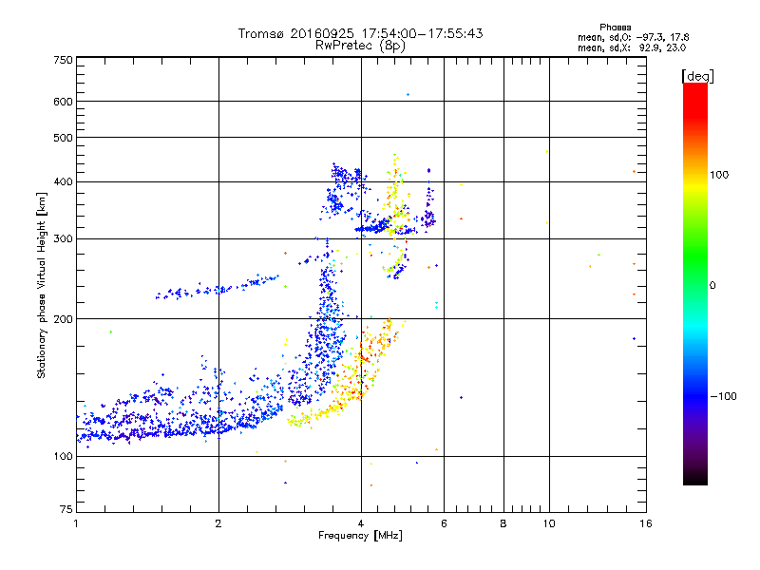
Task: Click the x-axis tick label '6'
Action: pyautogui.click(x=444, y=523)
